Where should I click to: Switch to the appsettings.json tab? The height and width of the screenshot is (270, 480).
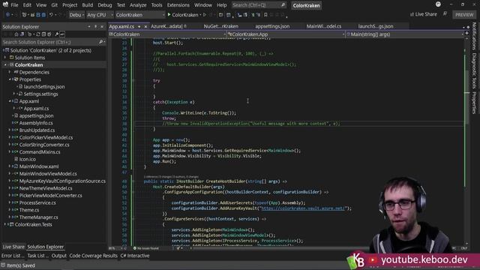click(272, 26)
